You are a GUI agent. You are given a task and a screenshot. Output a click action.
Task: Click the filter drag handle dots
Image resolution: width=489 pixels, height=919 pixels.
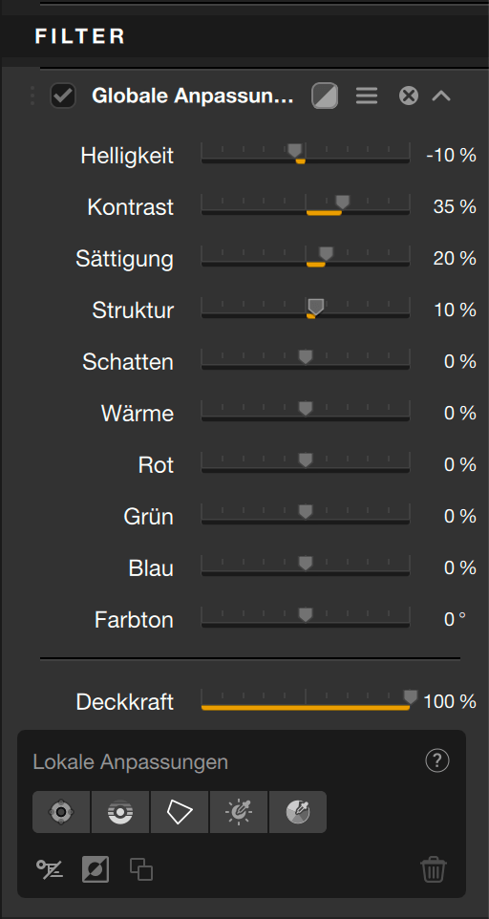(32, 96)
